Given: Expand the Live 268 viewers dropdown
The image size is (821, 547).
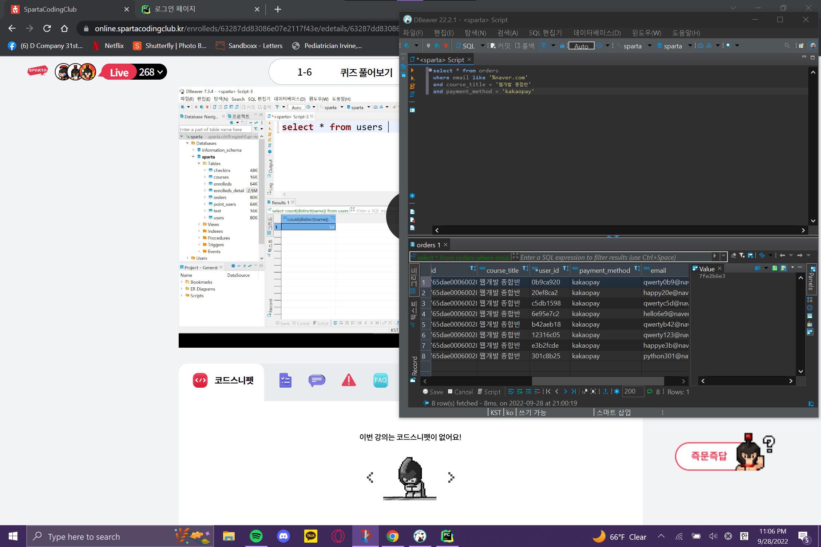Looking at the screenshot, I should click(160, 72).
